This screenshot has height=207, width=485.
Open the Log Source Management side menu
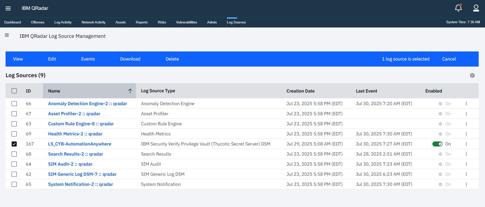coord(7,35)
